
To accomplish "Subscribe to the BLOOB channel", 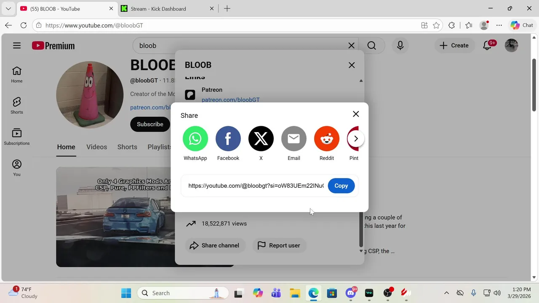I will [150, 124].
